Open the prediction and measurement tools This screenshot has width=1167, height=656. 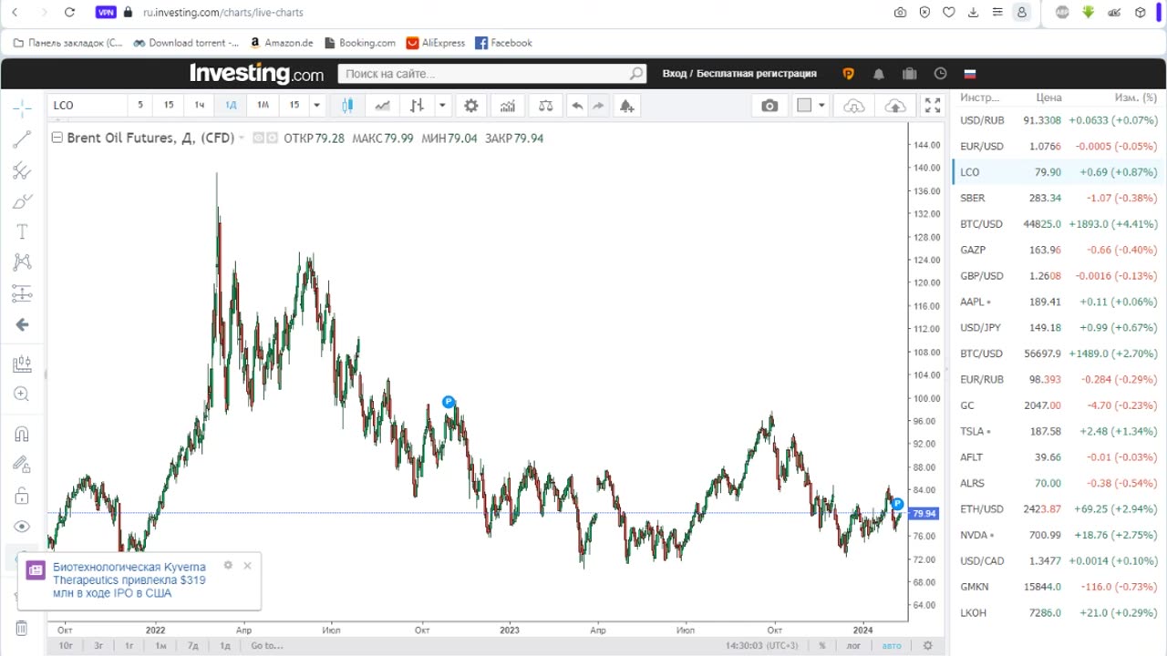22,293
